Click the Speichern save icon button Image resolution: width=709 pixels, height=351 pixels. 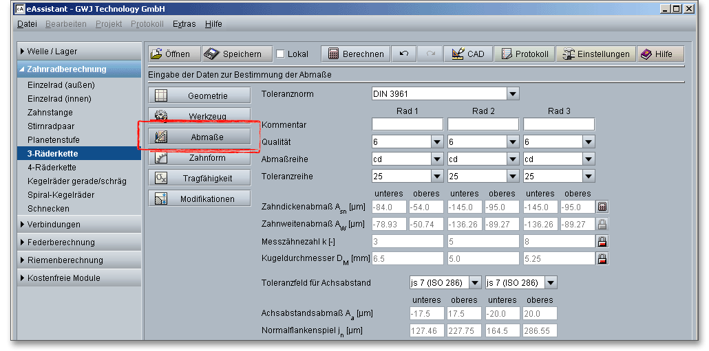(233, 54)
